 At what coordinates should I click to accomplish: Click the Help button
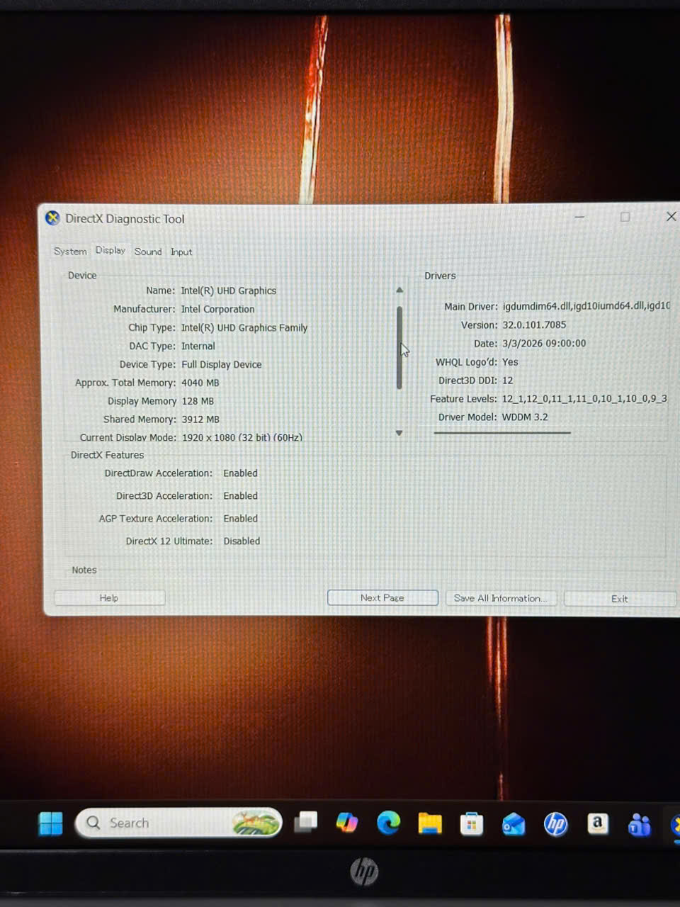(x=110, y=598)
